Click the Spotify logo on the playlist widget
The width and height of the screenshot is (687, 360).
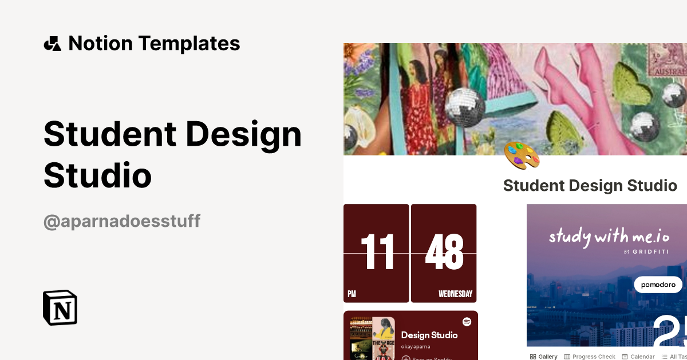[467, 322]
